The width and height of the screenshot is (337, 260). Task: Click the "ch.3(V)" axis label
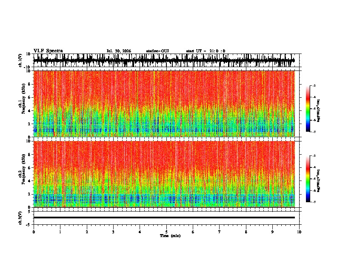point(20,218)
